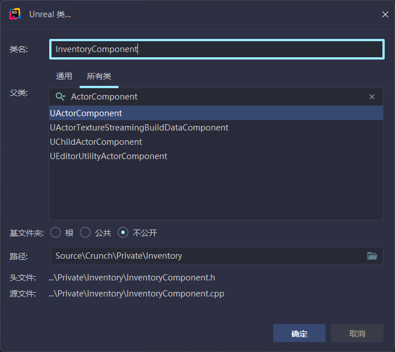
Task: Confirm with the 确定 button
Action: tap(299, 333)
